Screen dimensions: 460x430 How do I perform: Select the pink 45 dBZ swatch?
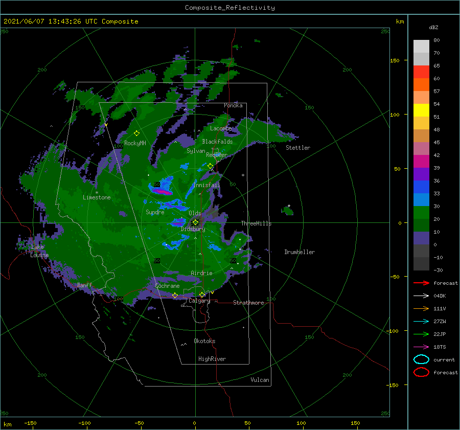[x=421, y=148]
